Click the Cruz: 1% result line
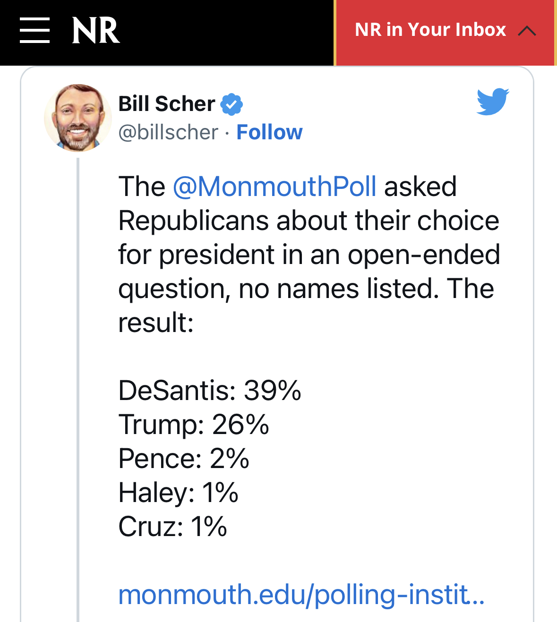The height and width of the screenshot is (622, 557). click(x=172, y=527)
